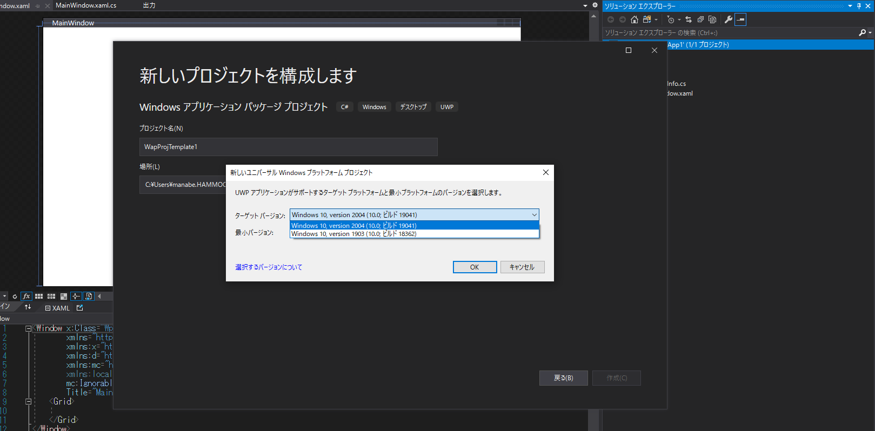875x431 pixels.
Task: Expand pending changes filter dropdown arrow
Action: click(679, 20)
